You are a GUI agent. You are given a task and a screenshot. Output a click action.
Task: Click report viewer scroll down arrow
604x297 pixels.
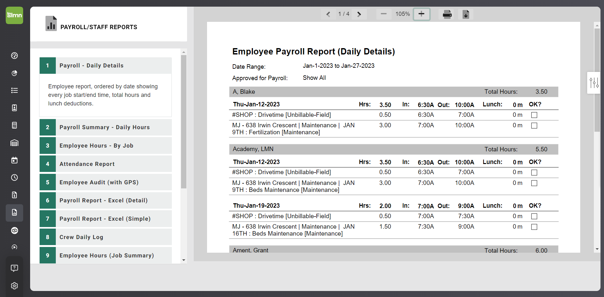pos(597,249)
